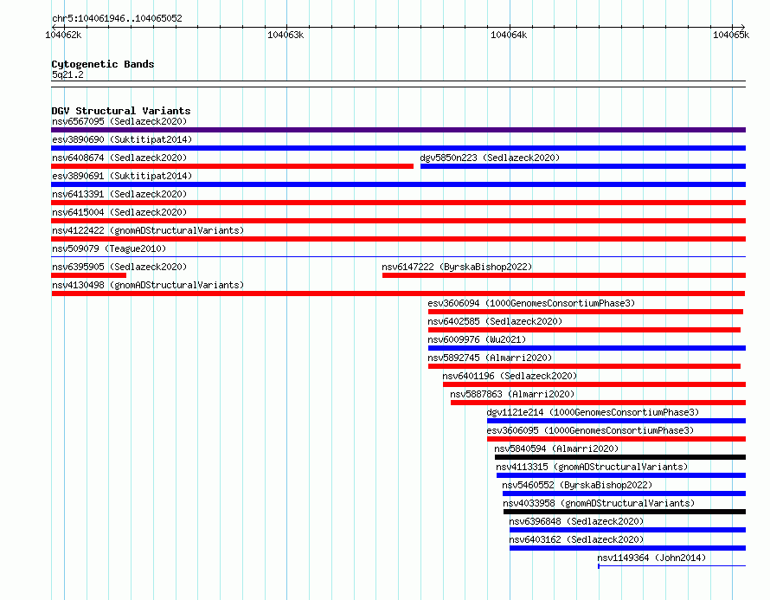The height and width of the screenshot is (600, 770).
Task: Click the blue dgv5850n223 variant bar
Action: pos(583,166)
